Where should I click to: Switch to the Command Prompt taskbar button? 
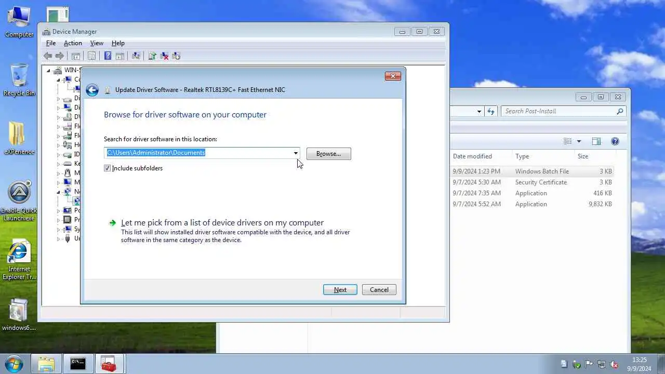tap(78, 364)
